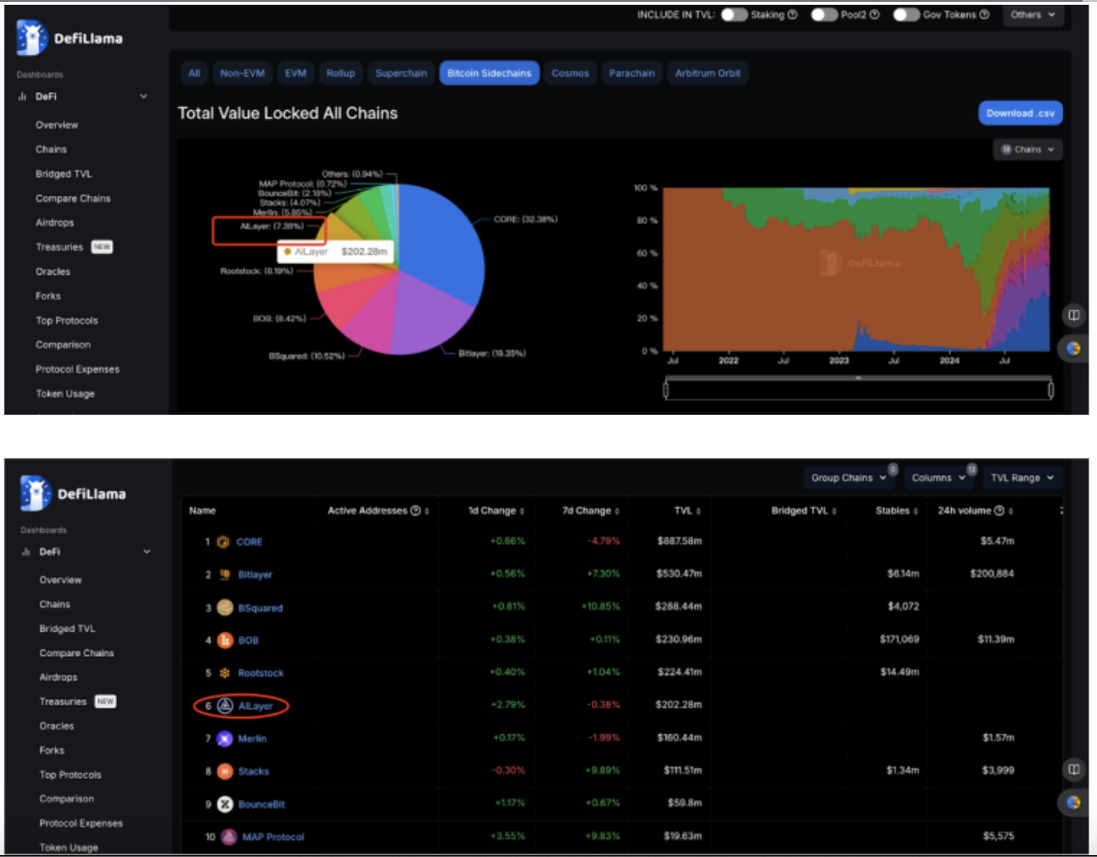Open the Others dropdown in the TVL options
1097x857 pixels.
pyautogui.click(x=1032, y=14)
